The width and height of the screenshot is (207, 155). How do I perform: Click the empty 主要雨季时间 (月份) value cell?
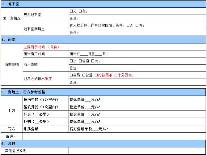(137, 47)
